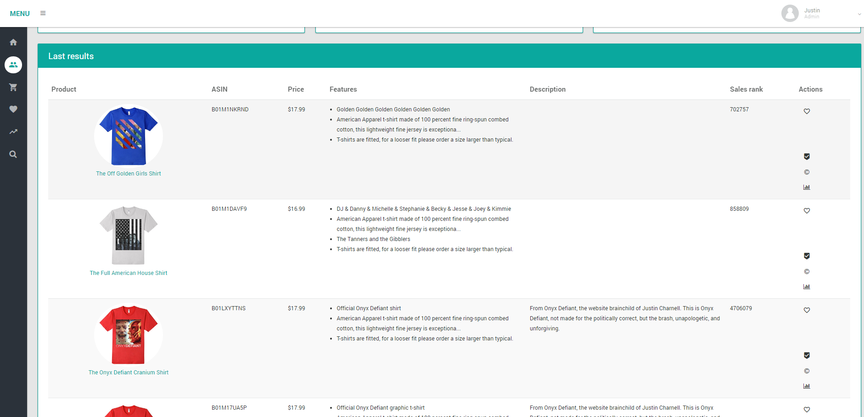Viewport: 864px width, 417px height.
Task: Click the gray Full American House shirt thumbnail
Action: point(129,235)
